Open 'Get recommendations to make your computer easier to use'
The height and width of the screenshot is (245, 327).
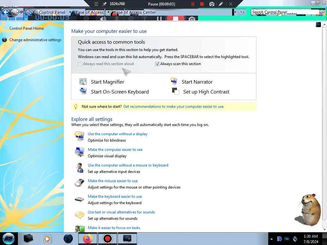(x=173, y=107)
